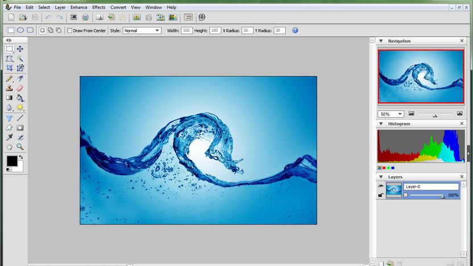
Task: Choose the Eraser tool
Action: [20, 88]
